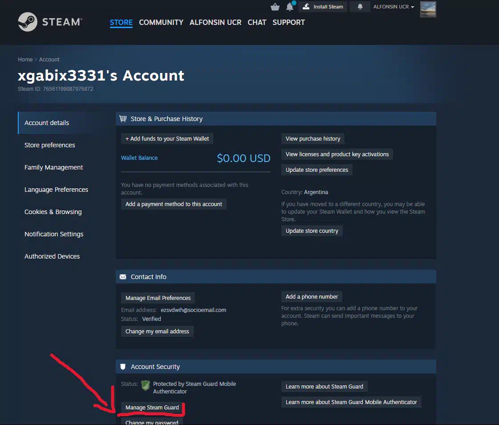Click View purchase history button
Screen dimensions: 499x425
[313, 138]
